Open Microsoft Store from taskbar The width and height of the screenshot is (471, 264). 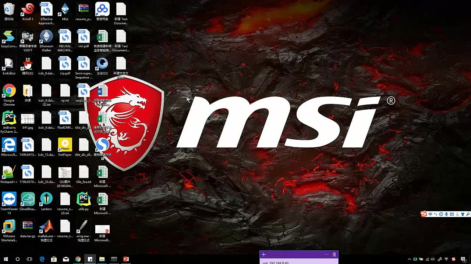point(54,259)
